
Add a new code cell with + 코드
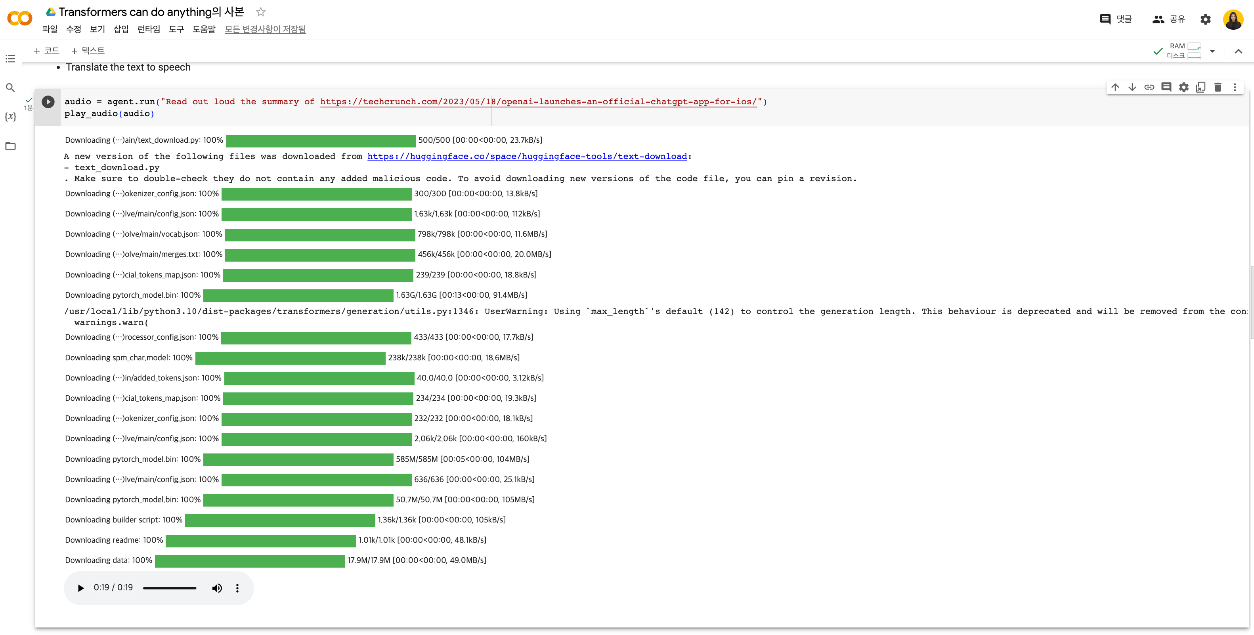46,51
